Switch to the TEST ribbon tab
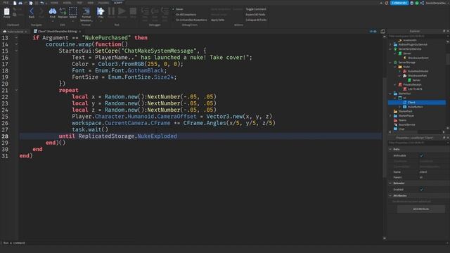 79,3
